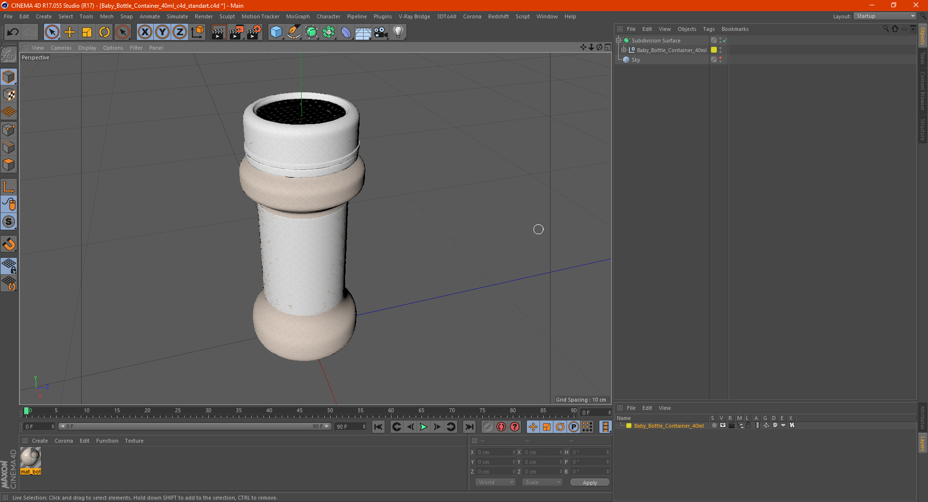Open World coordinate system dropdown

495,482
